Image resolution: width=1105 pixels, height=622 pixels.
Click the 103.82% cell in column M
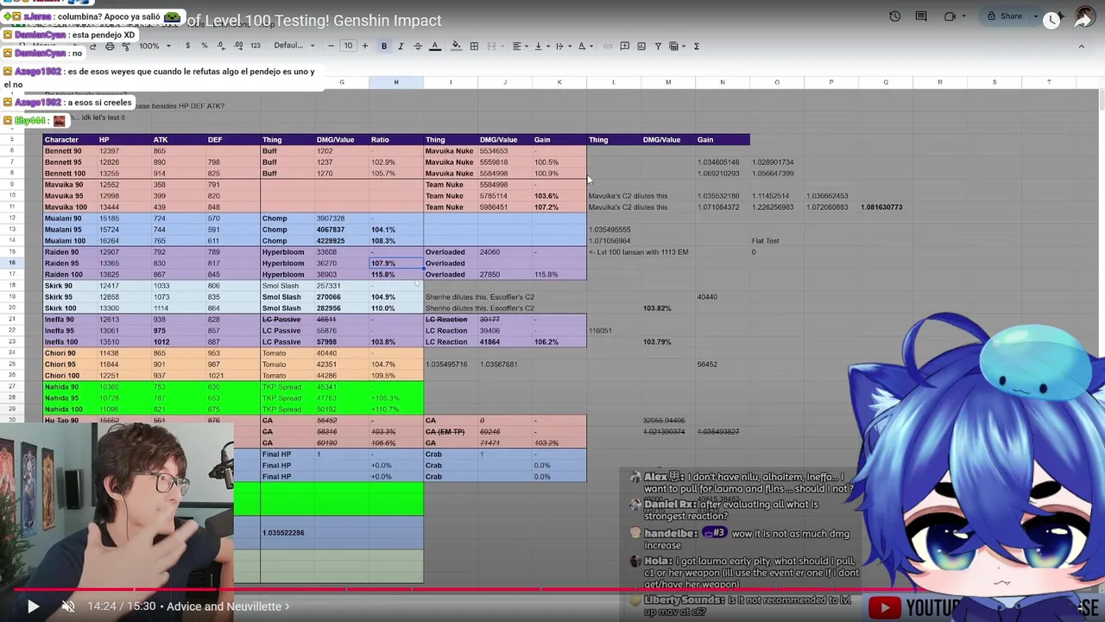(x=668, y=308)
